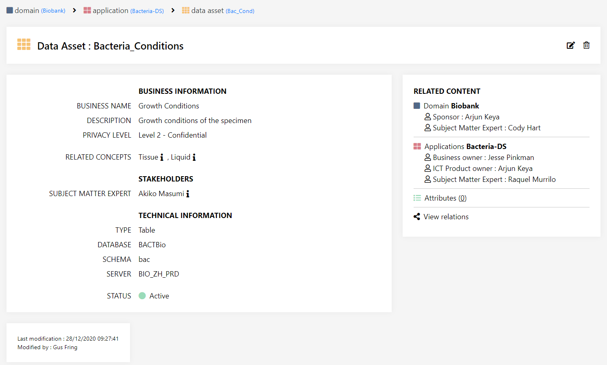This screenshot has height=365, width=607.
Task: Click info icon beside Akiko Masumi
Action: coord(188,194)
